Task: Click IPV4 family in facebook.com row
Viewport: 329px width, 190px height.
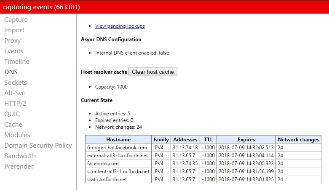Action: click(x=158, y=164)
